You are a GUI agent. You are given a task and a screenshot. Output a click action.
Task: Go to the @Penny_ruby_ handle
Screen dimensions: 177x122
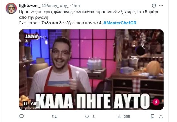pos(55,6)
